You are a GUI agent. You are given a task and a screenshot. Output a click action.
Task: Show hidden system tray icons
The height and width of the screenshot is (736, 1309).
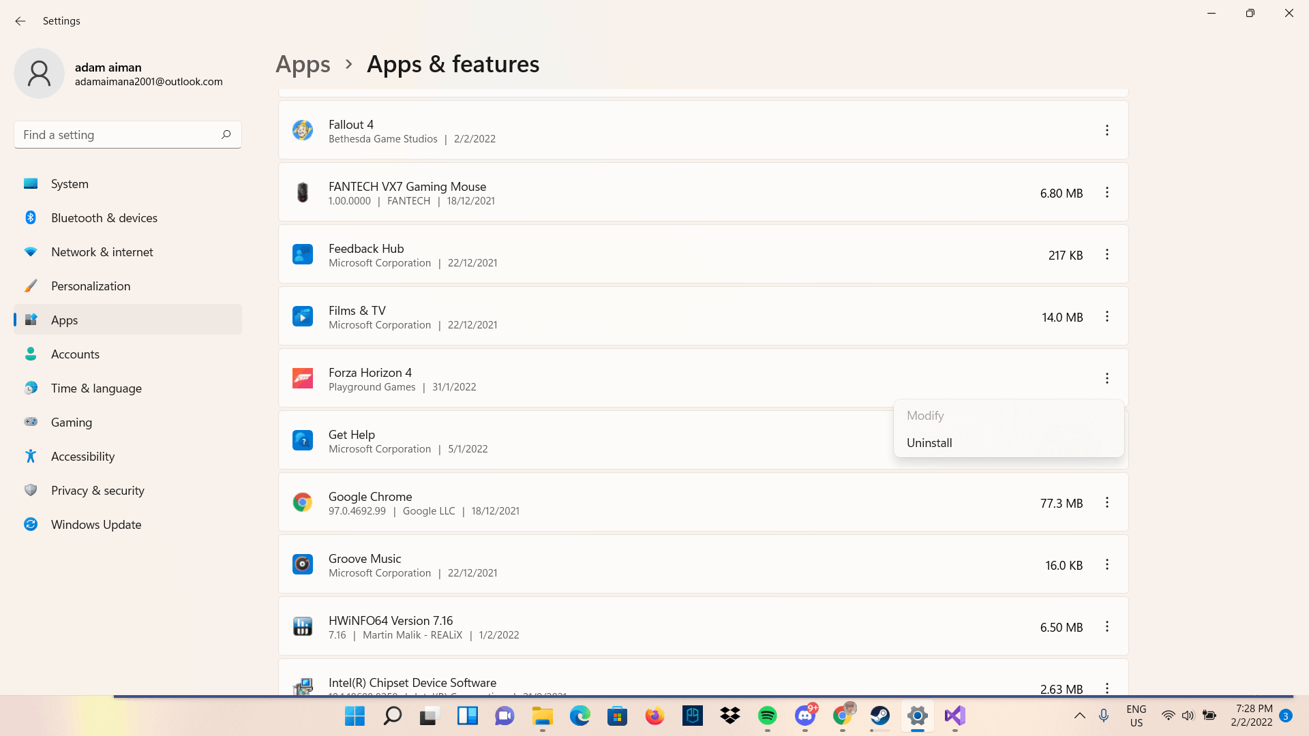click(1080, 716)
